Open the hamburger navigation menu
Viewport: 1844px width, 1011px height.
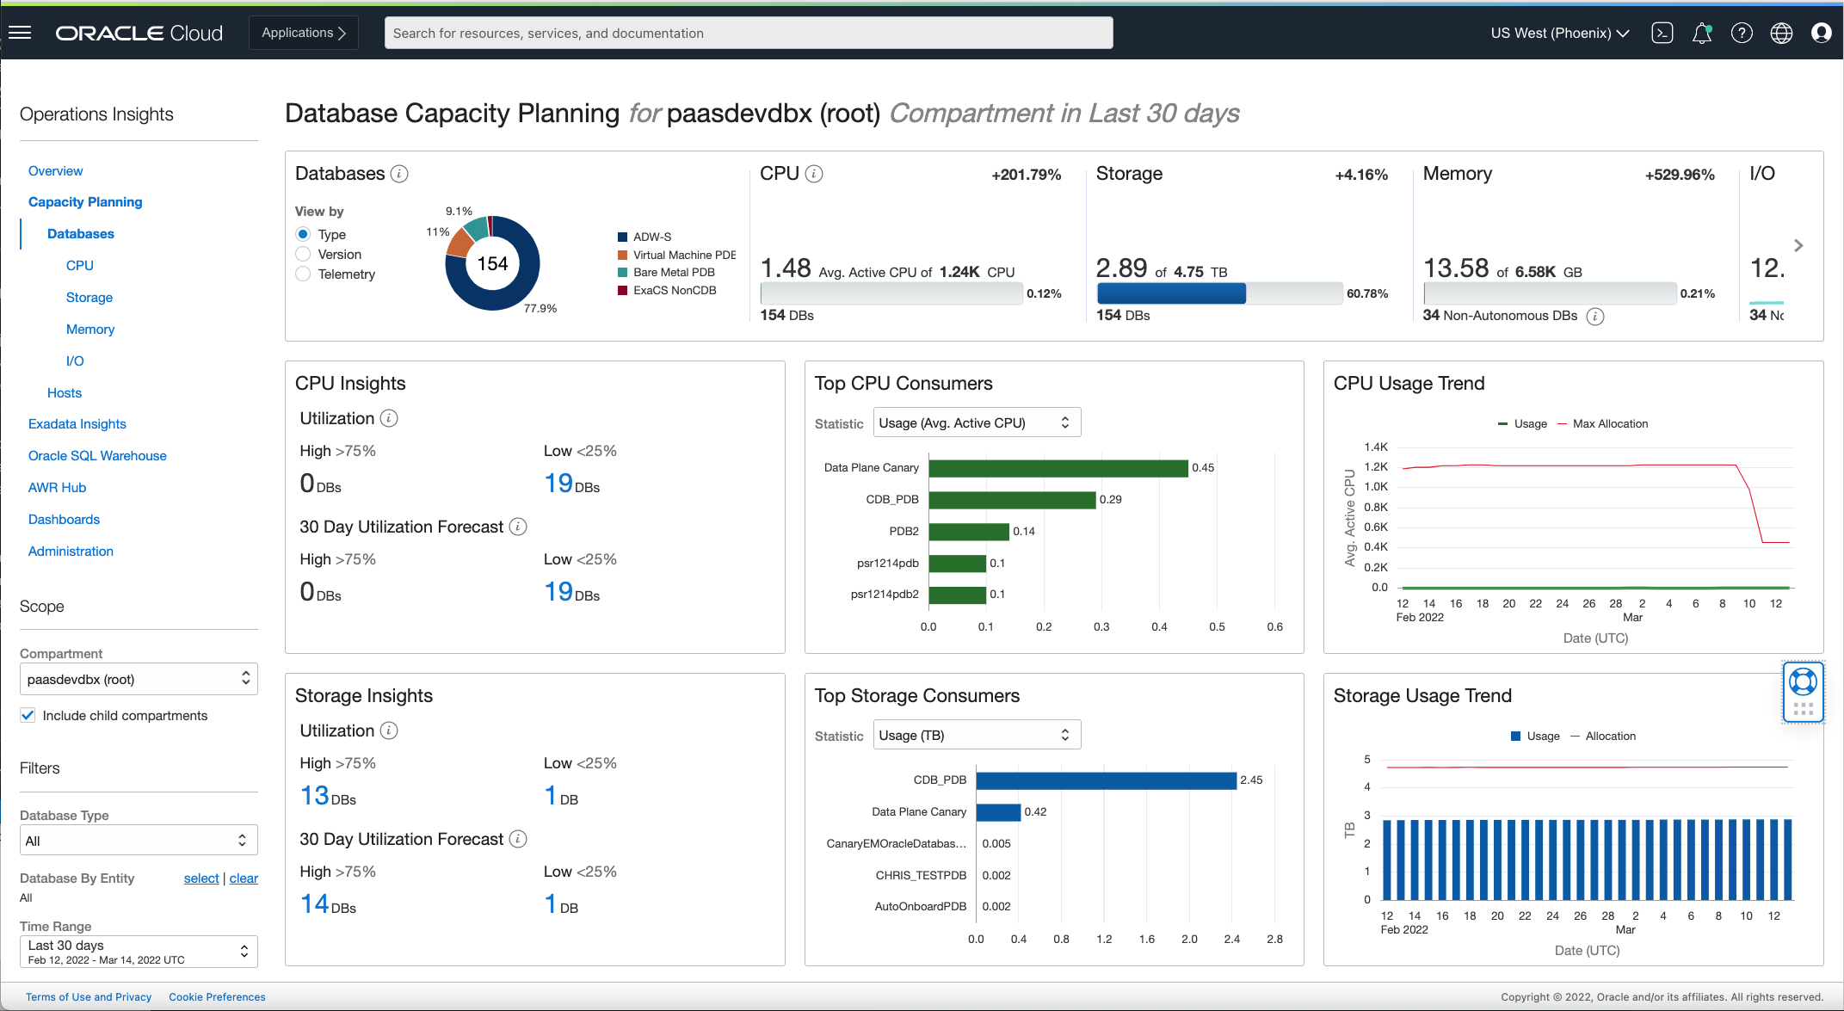point(20,33)
